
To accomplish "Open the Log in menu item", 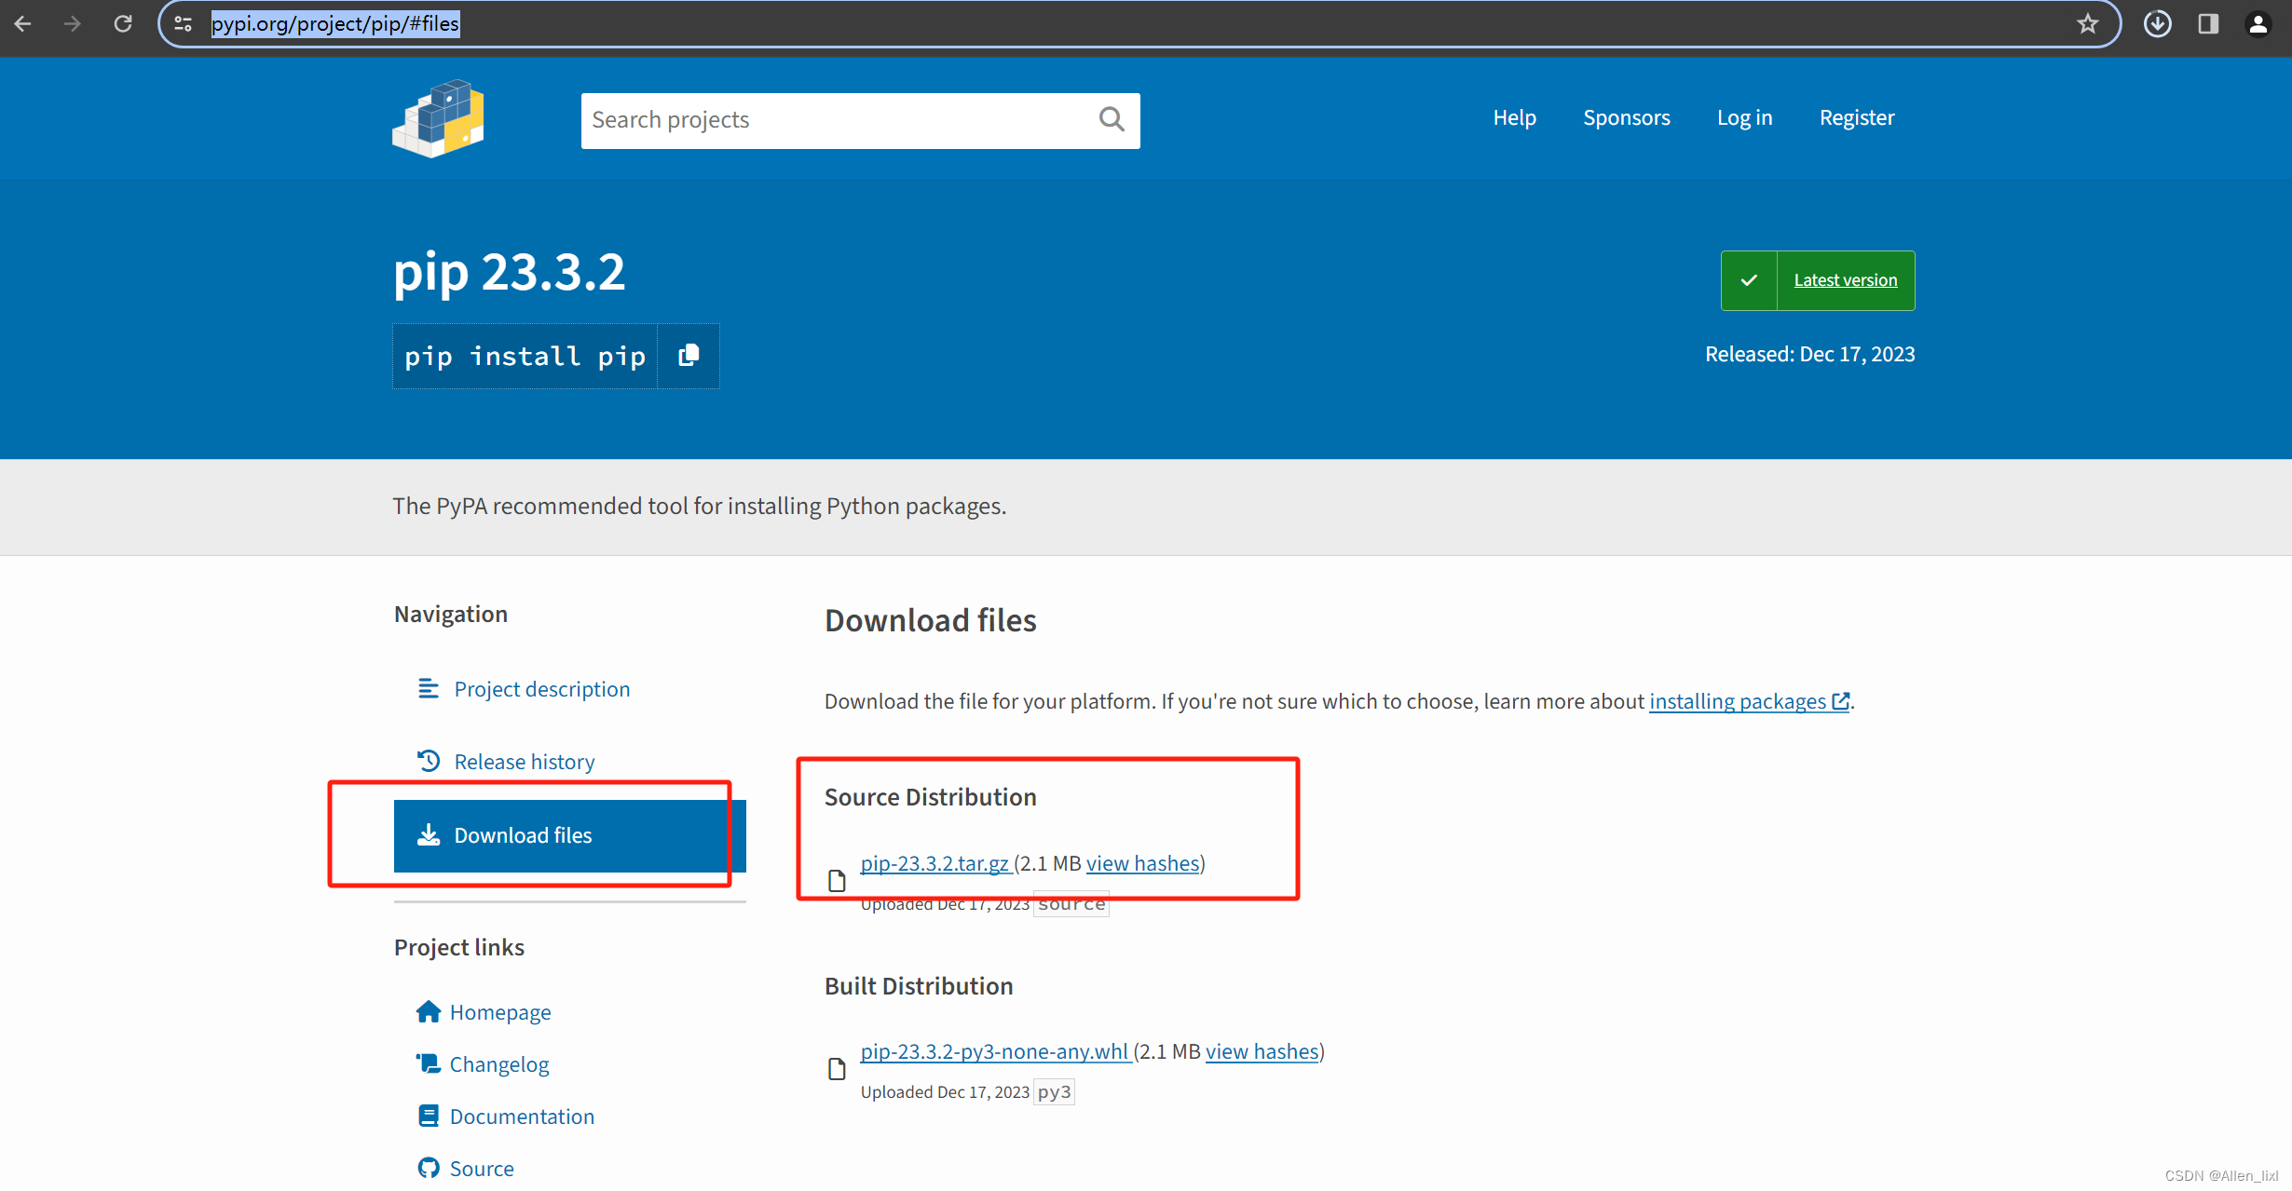I will tap(1744, 118).
